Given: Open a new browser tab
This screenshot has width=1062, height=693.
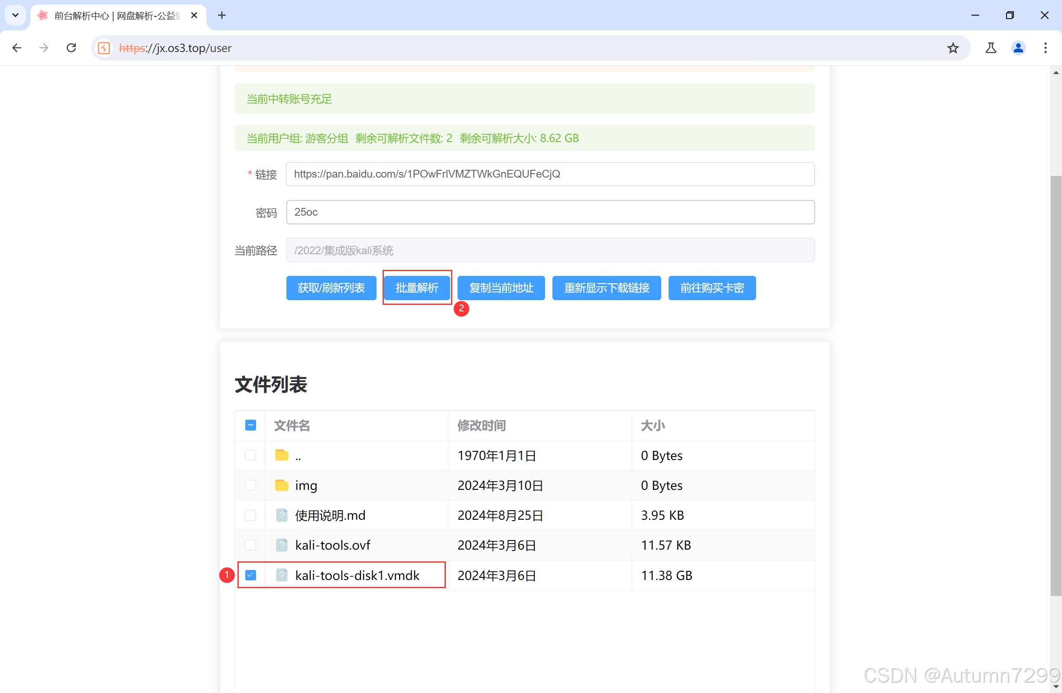Looking at the screenshot, I should 222,15.
